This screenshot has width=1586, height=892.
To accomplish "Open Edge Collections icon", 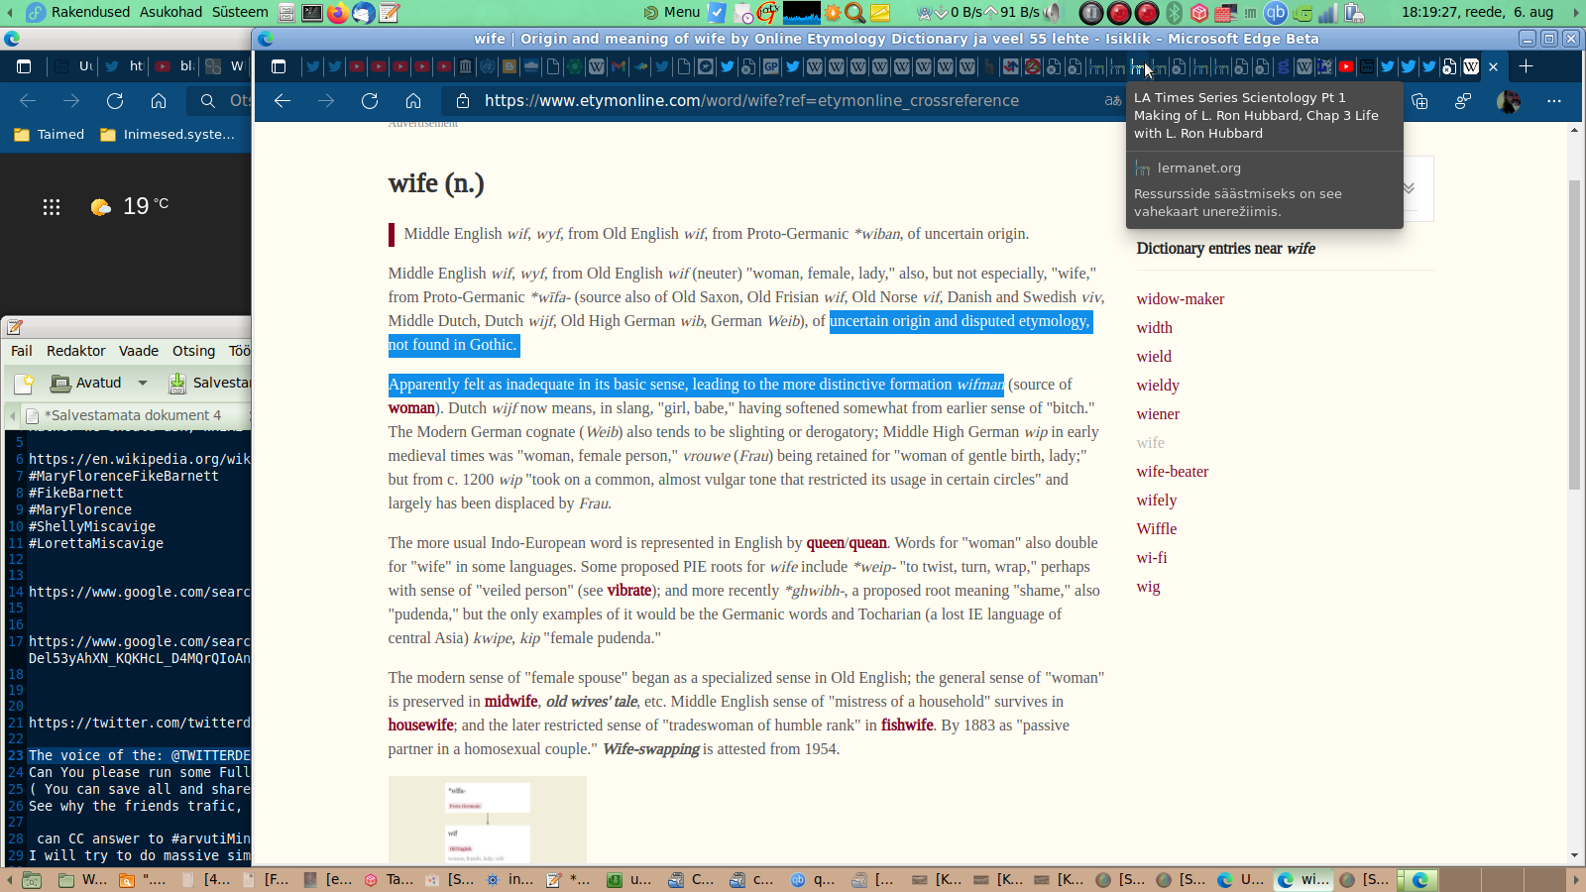I will point(1419,101).
